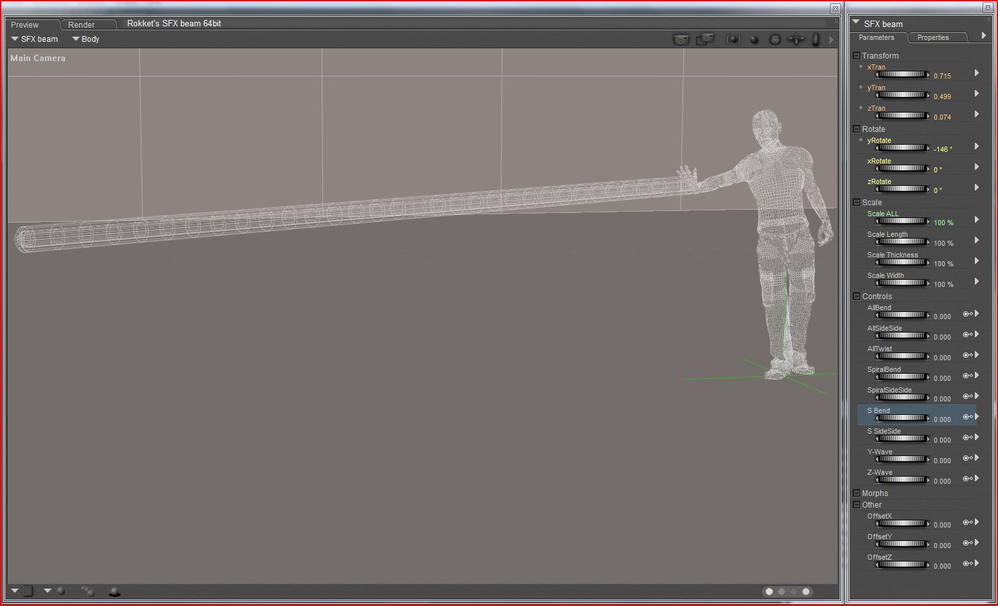Click the keyframe icon for SpiralBend
The height and width of the screenshot is (606, 998).
pos(968,376)
